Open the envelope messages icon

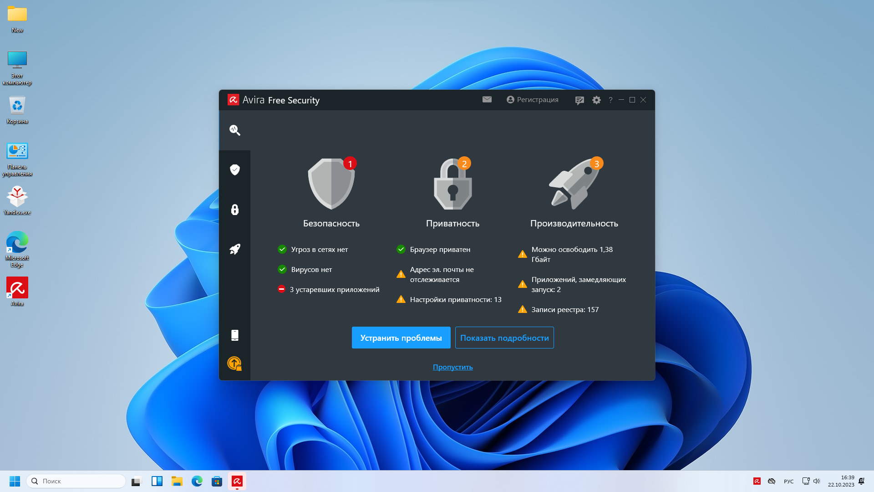point(487,99)
